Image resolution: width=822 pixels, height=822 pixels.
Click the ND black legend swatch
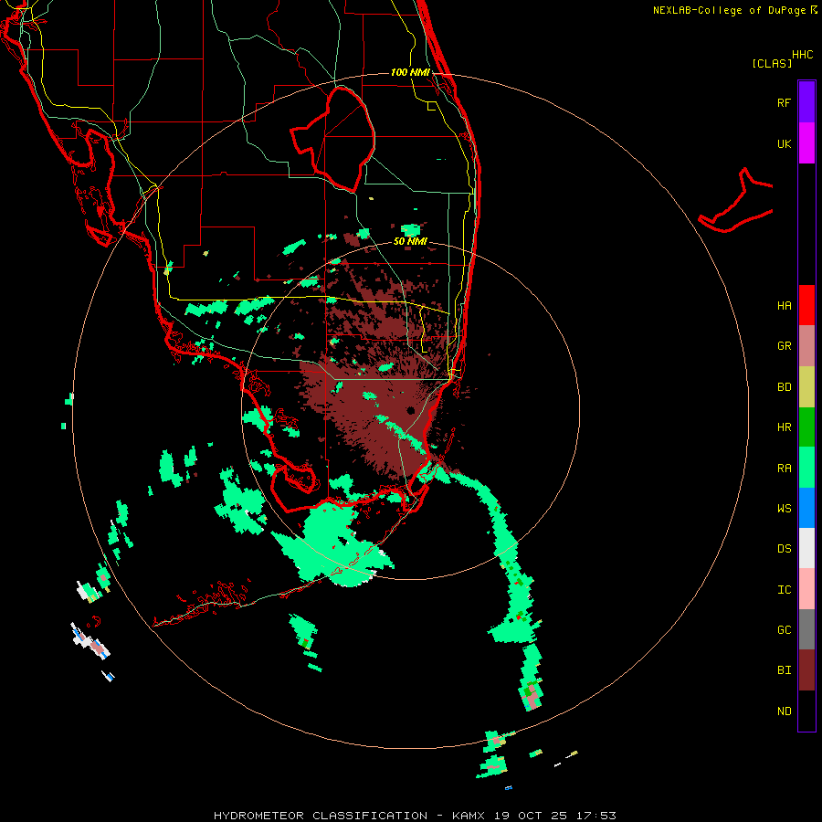[806, 711]
